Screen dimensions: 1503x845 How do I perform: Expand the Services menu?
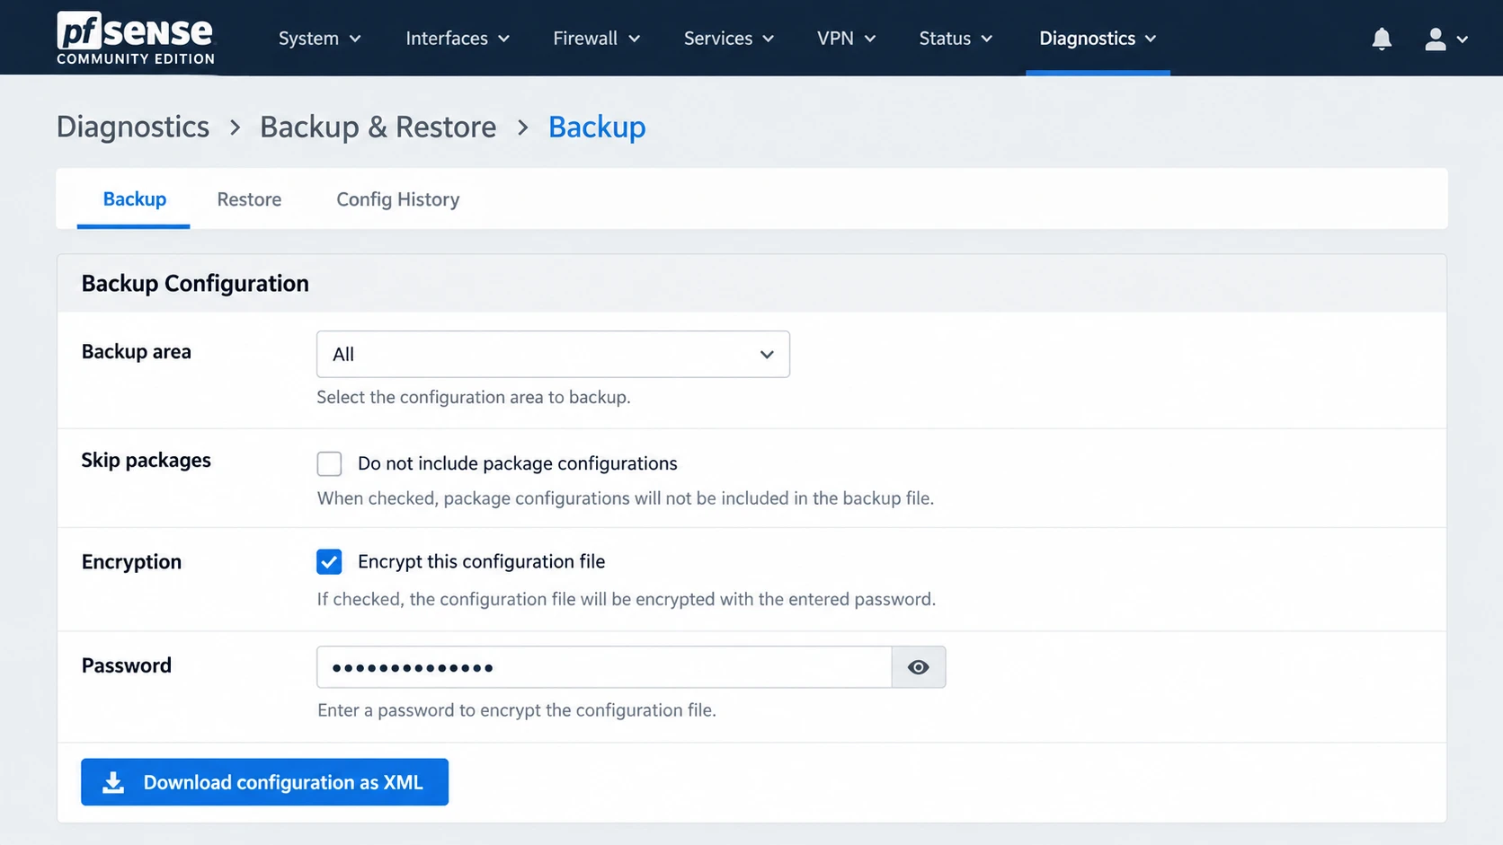click(728, 39)
